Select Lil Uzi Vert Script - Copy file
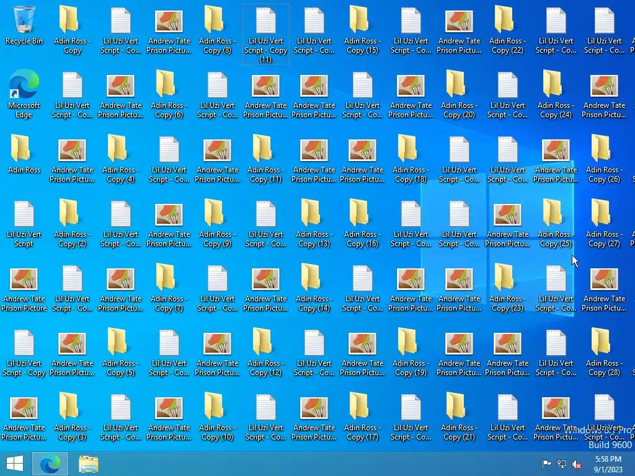The width and height of the screenshot is (635, 476). click(x=24, y=353)
